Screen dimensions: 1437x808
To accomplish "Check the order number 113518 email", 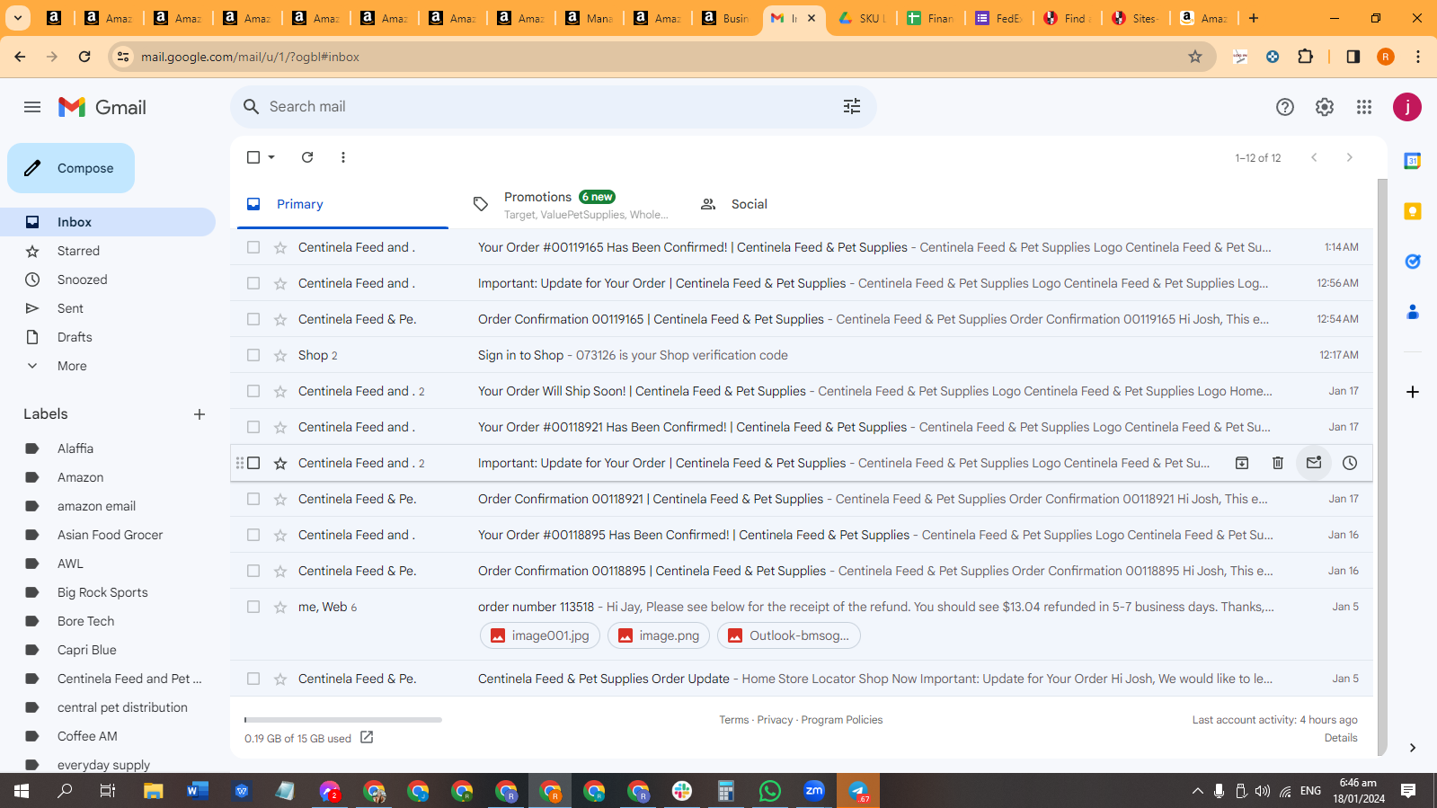I will [253, 607].
